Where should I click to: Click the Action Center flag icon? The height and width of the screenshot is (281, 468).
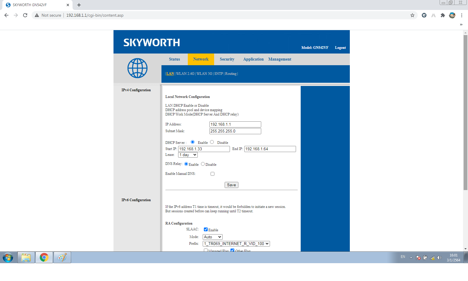[x=418, y=258]
